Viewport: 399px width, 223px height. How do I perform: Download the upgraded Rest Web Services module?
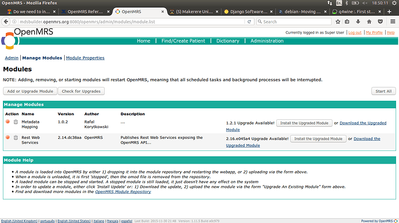[367, 139]
